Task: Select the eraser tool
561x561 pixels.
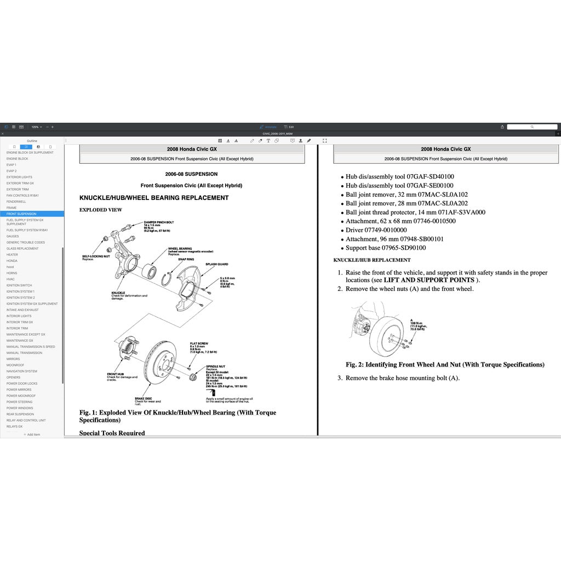Action: pyautogui.click(x=260, y=141)
